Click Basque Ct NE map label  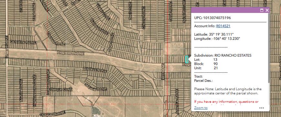(x=61, y=89)
